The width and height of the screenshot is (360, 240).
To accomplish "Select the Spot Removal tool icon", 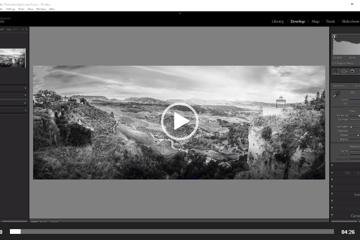I will [344, 71].
